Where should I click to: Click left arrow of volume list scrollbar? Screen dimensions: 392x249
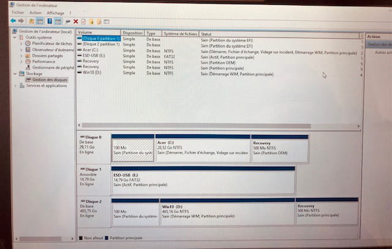(x=79, y=125)
